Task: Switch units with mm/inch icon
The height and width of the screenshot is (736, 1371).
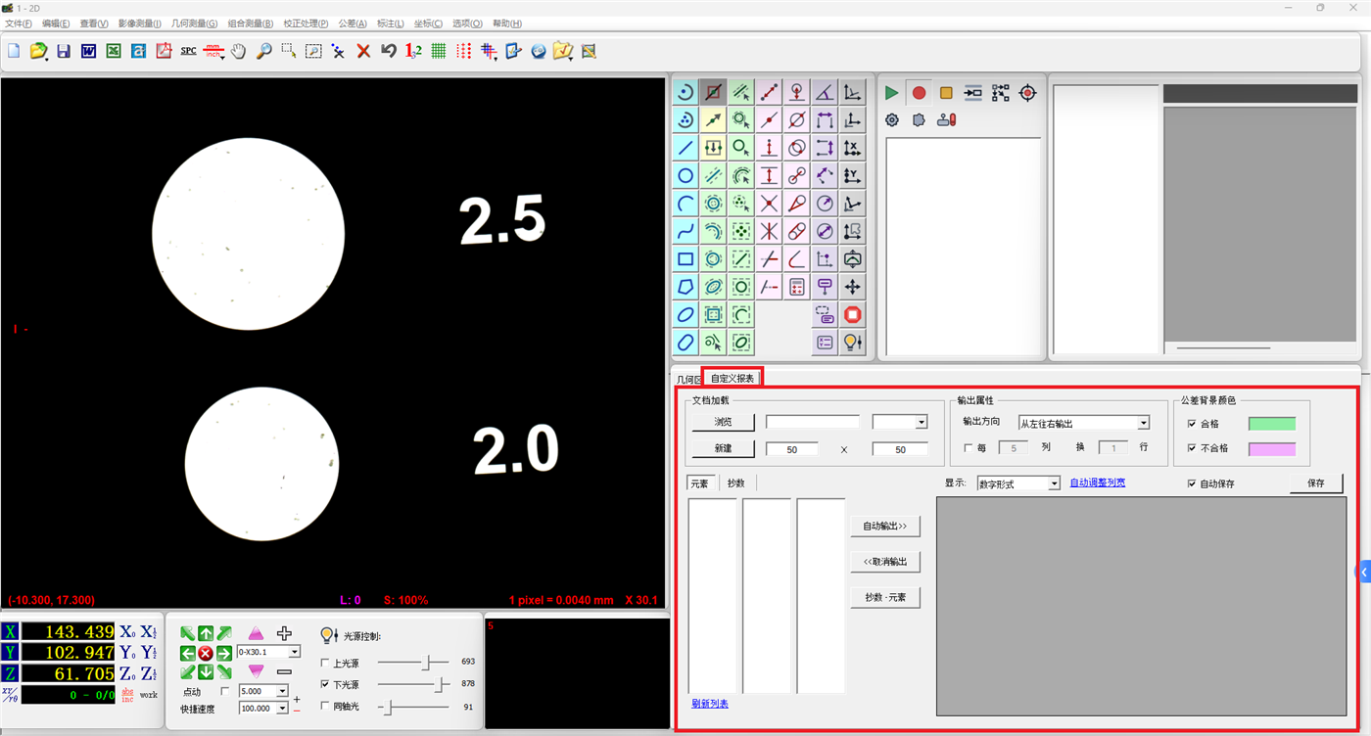Action: click(213, 51)
